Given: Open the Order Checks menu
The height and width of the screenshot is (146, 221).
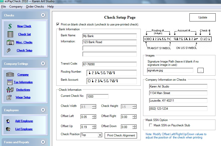Looking at the screenshot, I should (x=35, y=7).
